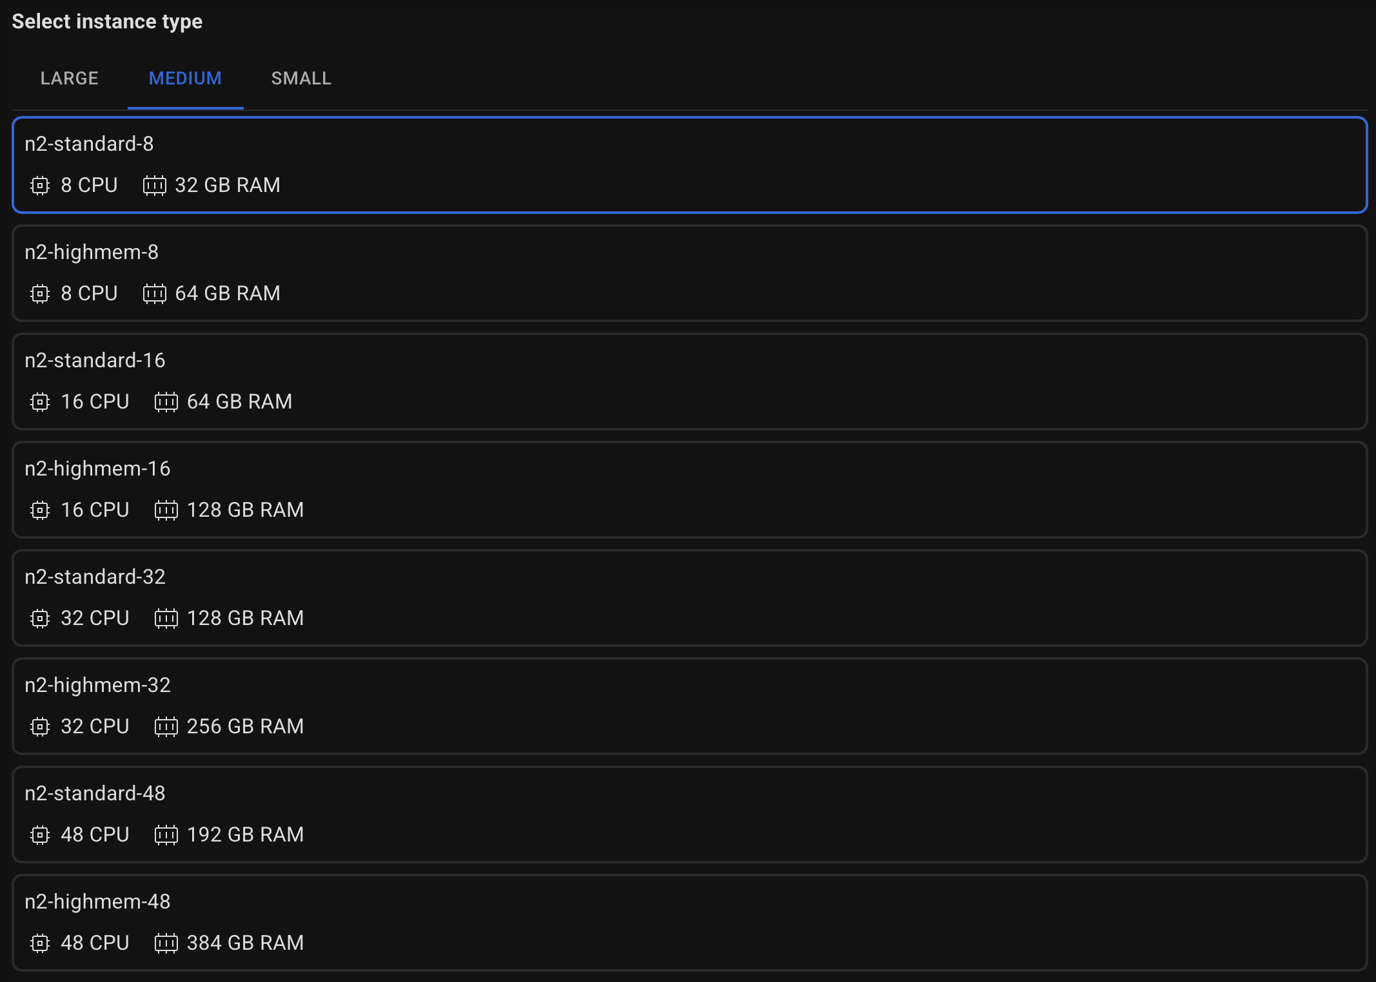Click the CPU icon in n2-standard-32 card
The width and height of the screenshot is (1376, 982).
click(x=40, y=619)
